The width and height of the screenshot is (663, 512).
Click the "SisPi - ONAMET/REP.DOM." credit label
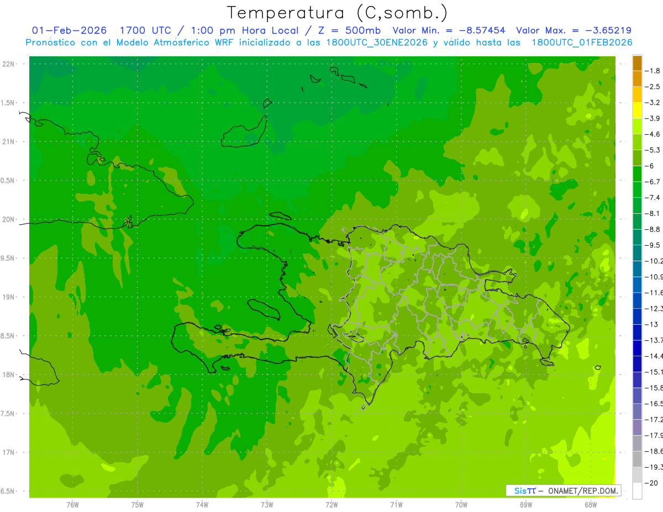pyautogui.click(x=562, y=490)
